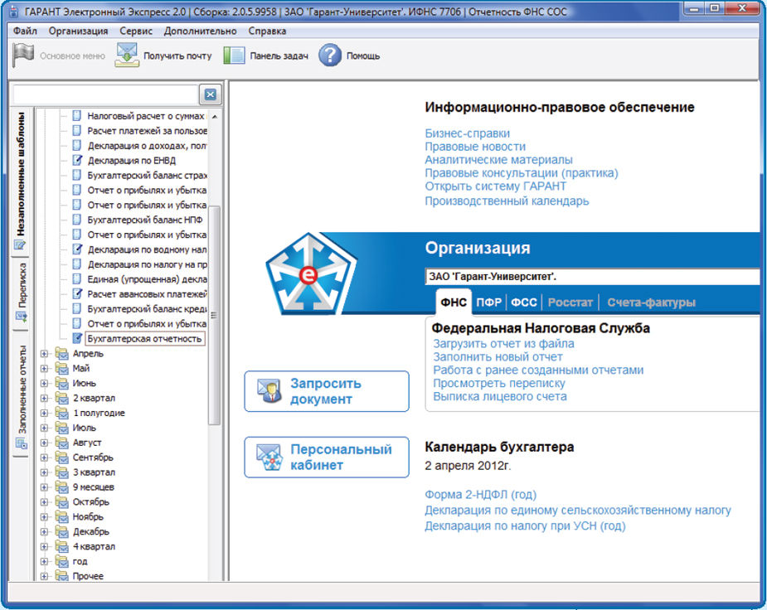Viewport: 767px width, 610px height.
Task: Open Панель задач toolbar icon
Action: tap(235, 56)
